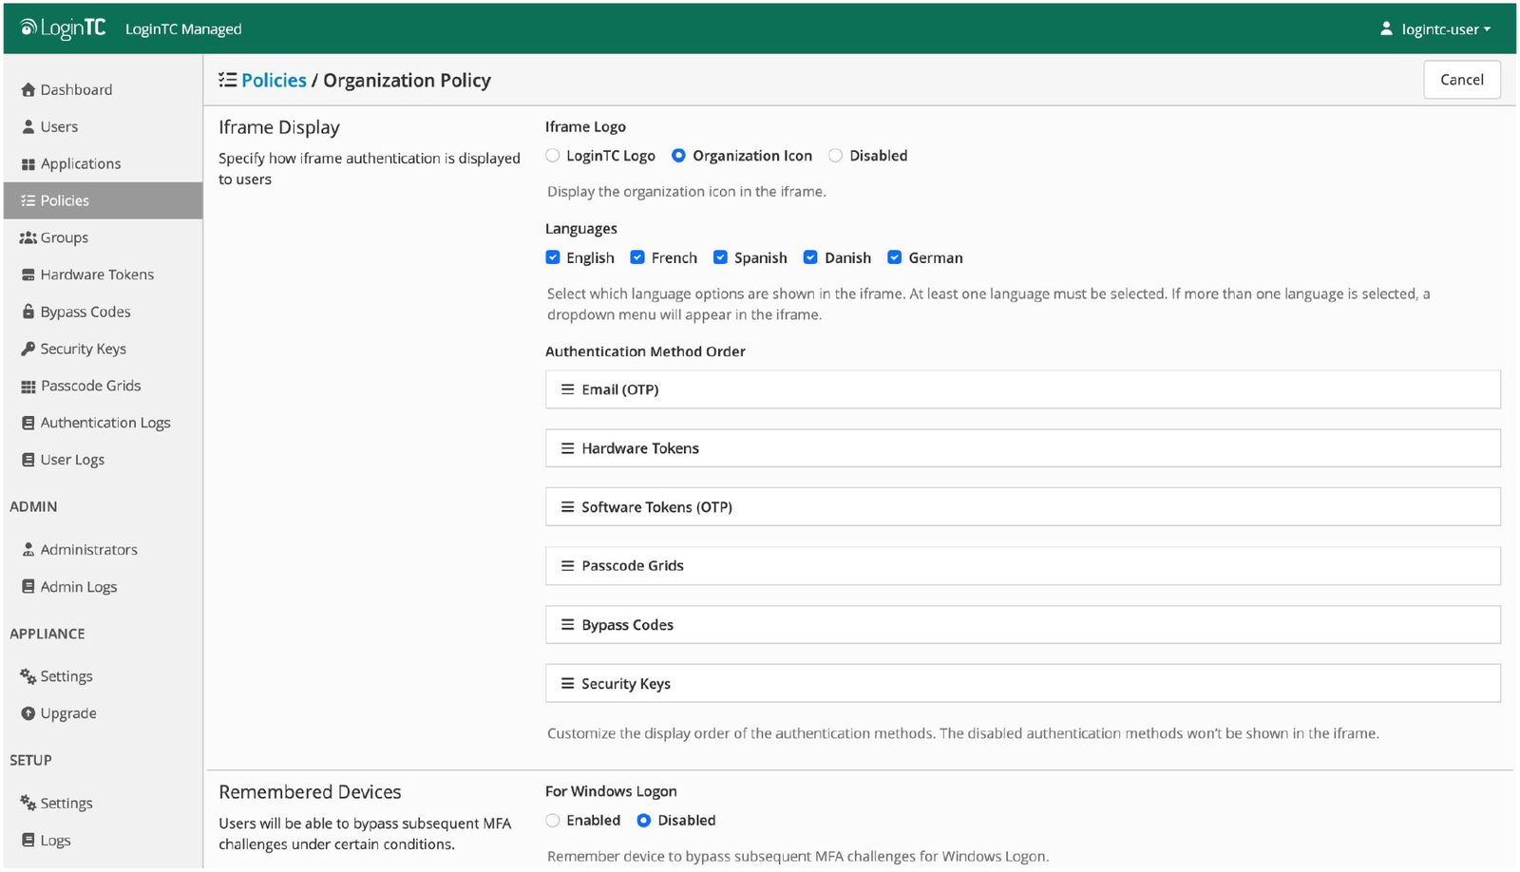Toggle the French language checkbox

(637, 257)
